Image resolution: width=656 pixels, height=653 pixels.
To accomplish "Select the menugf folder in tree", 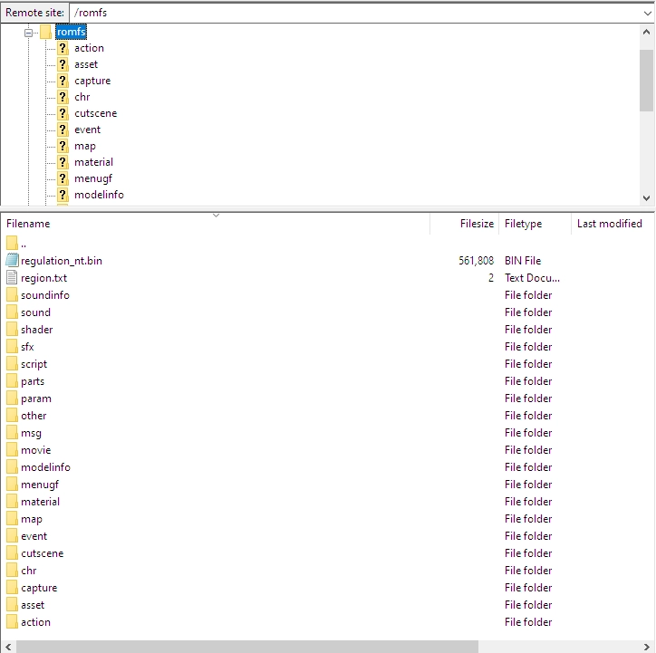I will (93, 179).
